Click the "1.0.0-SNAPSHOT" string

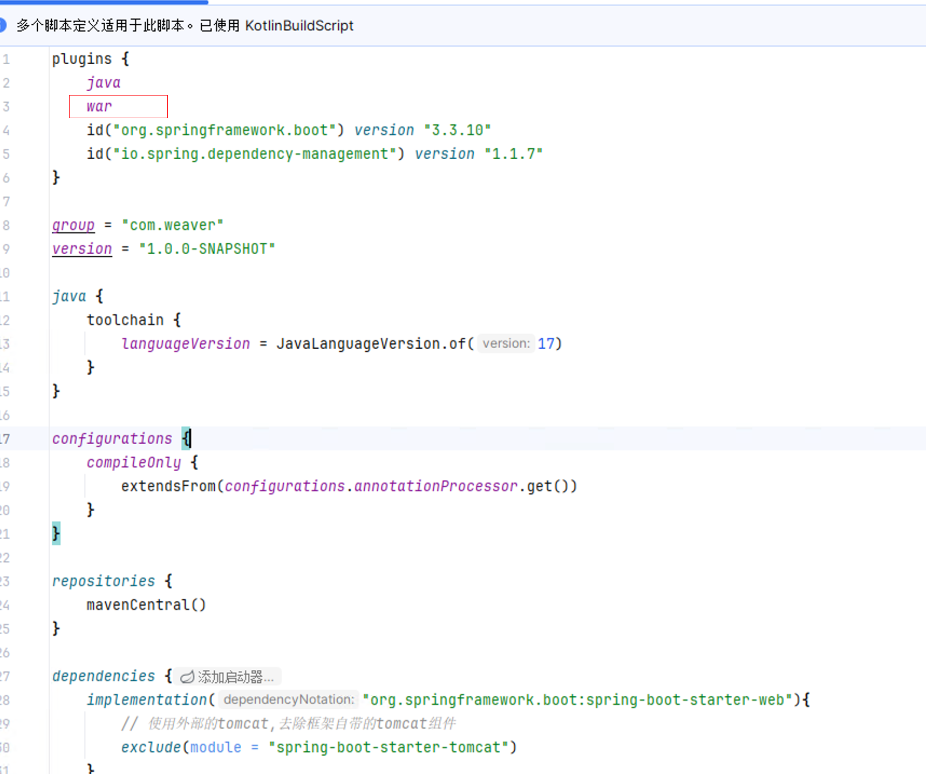coord(207,249)
